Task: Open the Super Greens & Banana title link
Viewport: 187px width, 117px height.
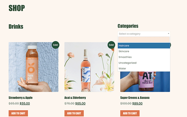Action: tap(135, 98)
